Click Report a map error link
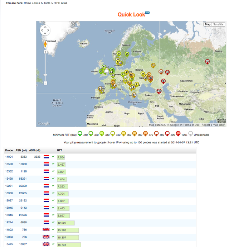The height and width of the screenshot is (247, 229). pos(213,125)
